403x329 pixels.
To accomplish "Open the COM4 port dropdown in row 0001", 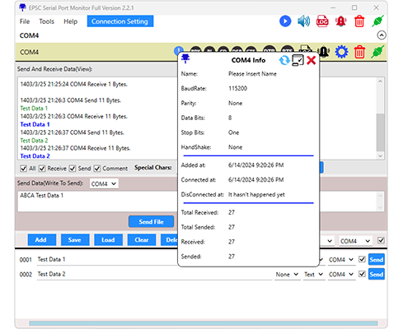I will tap(341, 260).
